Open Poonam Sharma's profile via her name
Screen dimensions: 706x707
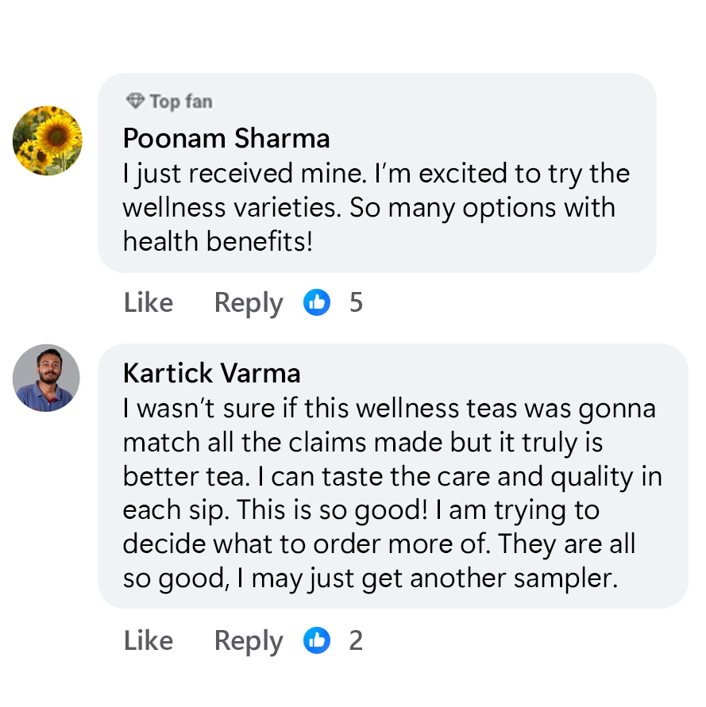[226, 138]
